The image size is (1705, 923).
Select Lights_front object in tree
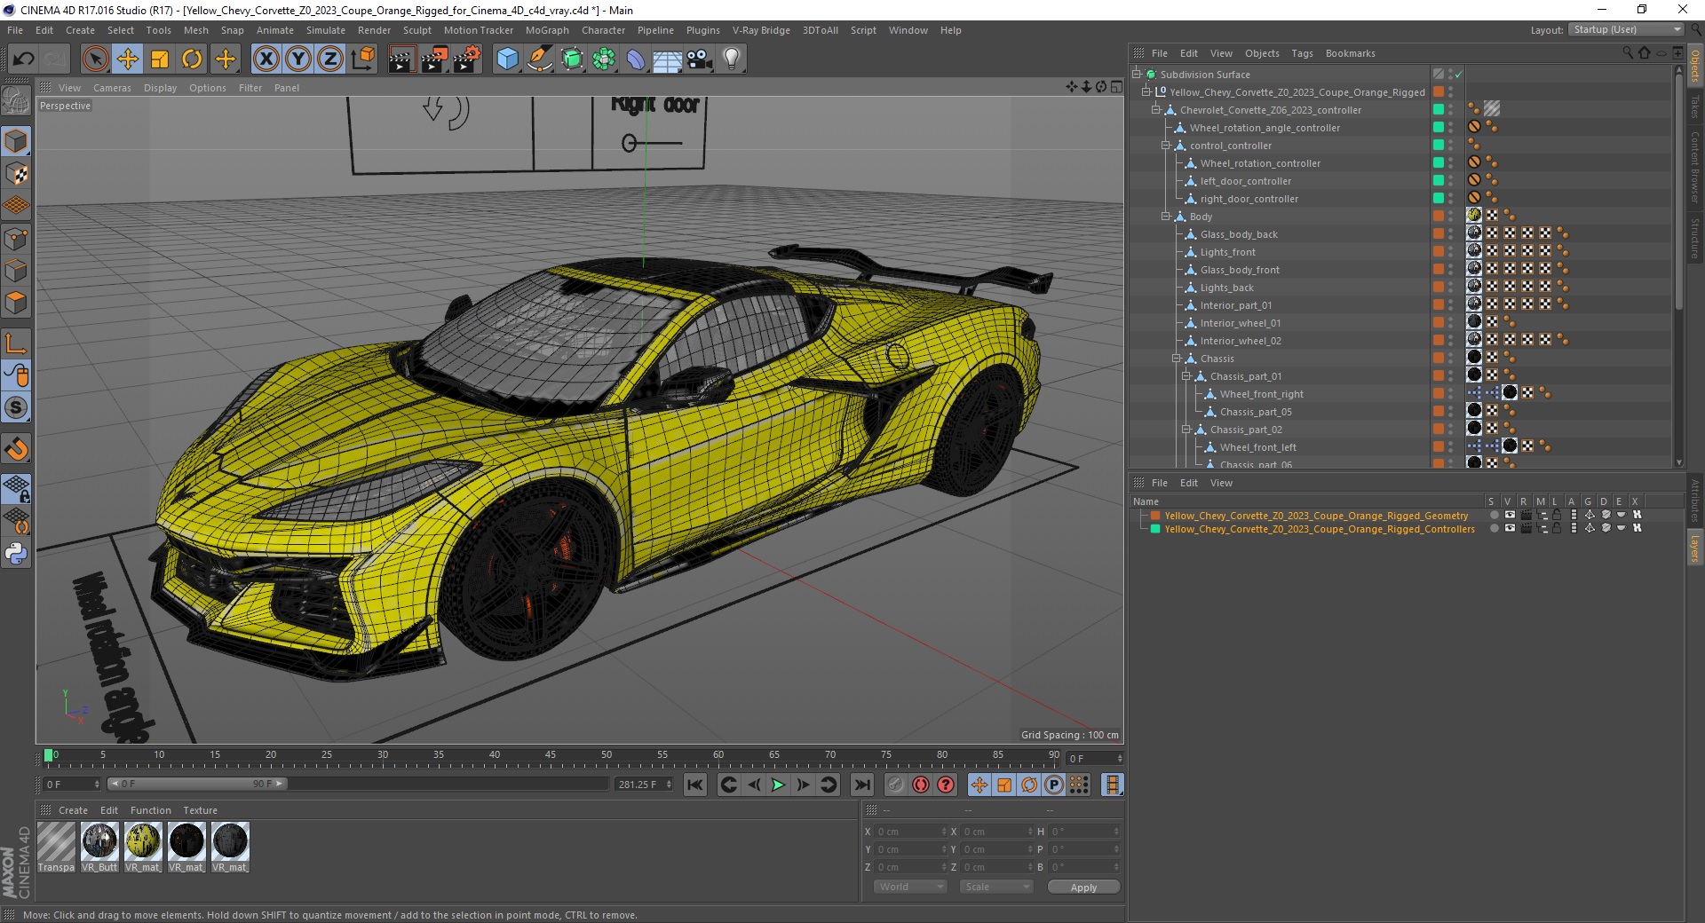(1227, 252)
